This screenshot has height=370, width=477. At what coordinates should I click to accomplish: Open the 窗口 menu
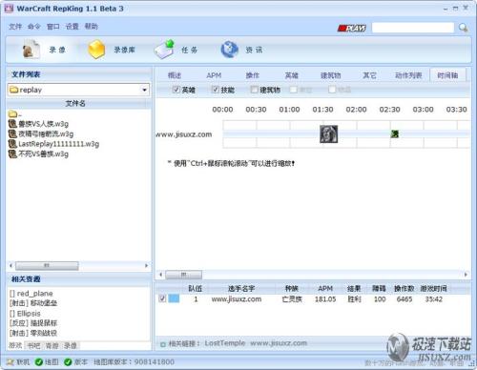53,27
